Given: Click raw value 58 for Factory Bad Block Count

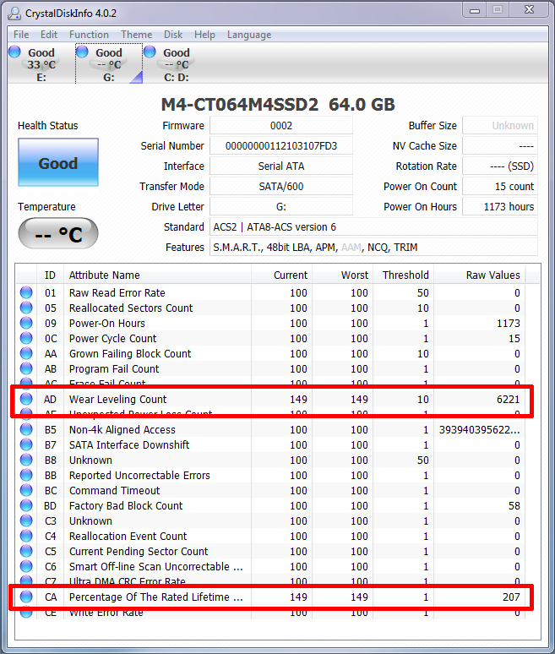Looking at the screenshot, I should pyautogui.click(x=514, y=505).
